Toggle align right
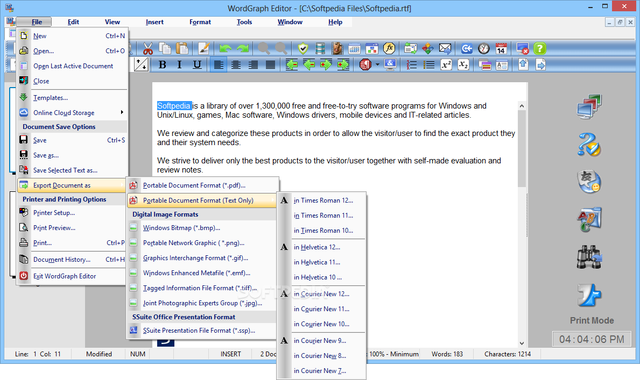Image resolution: width=640 pixels, height=380 pixels. pyautogui.click(x=252, y=64)
